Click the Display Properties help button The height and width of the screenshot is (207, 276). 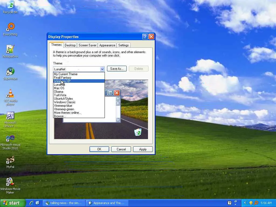coord(145,37)
